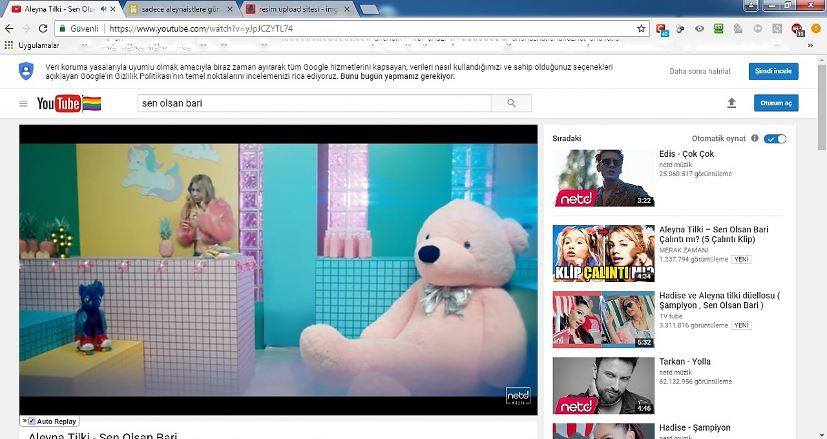Click the search magnifier button

(512, 103)
